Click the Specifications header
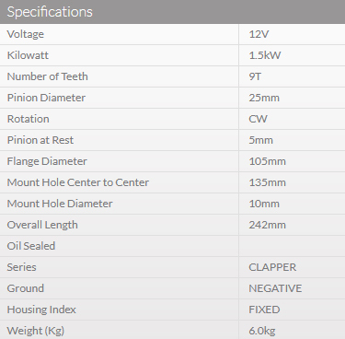The image size is (345, 339). 50,12
